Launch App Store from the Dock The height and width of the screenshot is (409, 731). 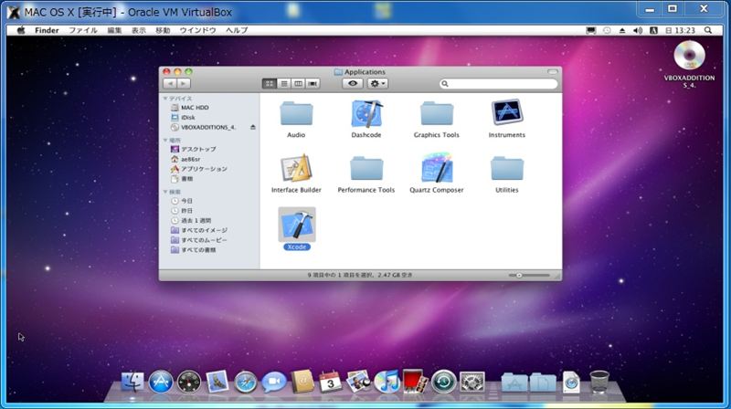point(161,382)
